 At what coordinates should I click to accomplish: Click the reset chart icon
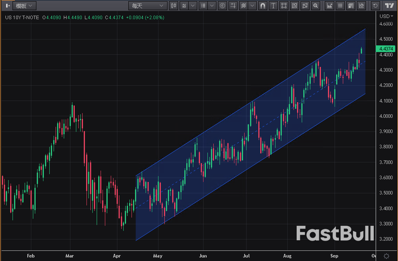[x=376, y=5]
